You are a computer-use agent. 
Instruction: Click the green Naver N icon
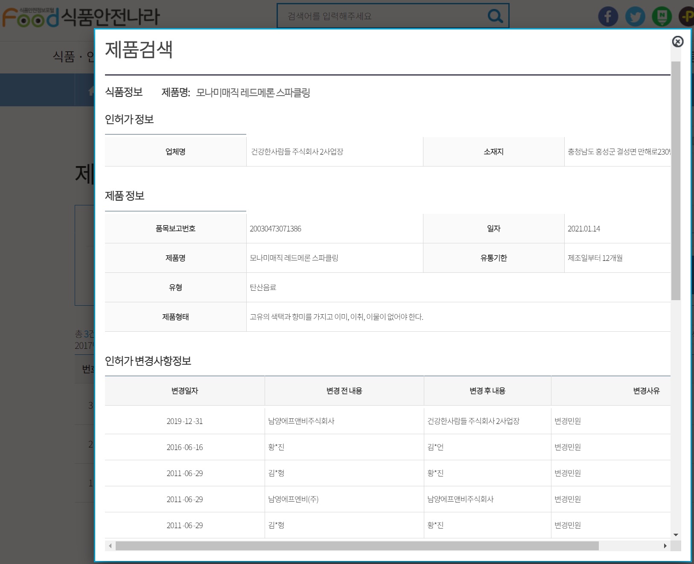pos(662,17)
